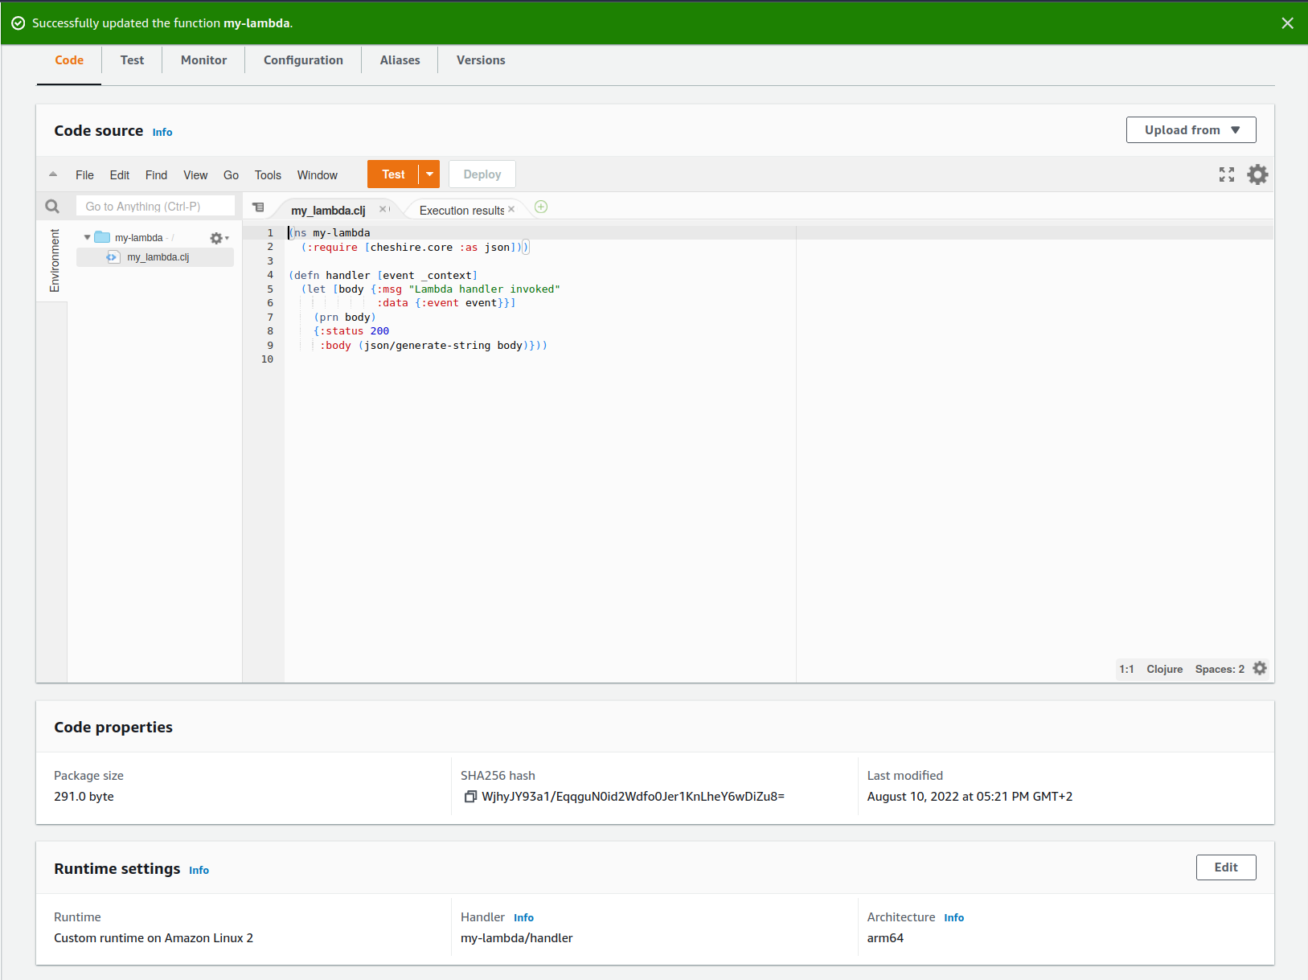Open the Window menu
The image size is (1308, 980).
point(318,175)
